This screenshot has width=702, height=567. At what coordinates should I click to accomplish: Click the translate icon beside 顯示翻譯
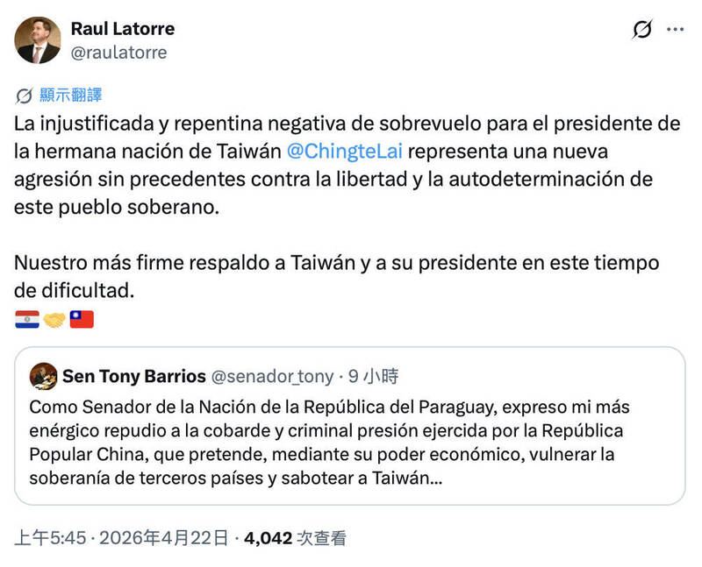(x=25, y=96)
